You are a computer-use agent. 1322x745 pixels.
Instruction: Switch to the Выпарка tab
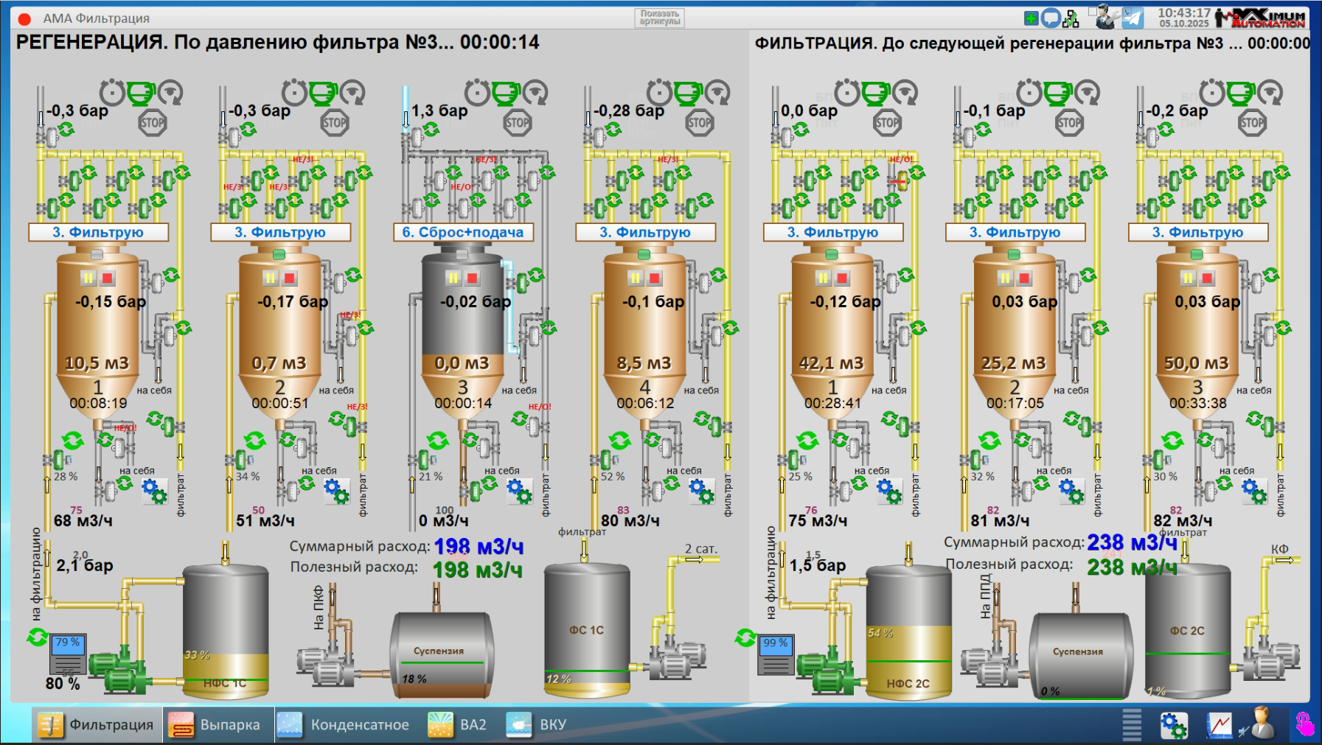[219, 724]
